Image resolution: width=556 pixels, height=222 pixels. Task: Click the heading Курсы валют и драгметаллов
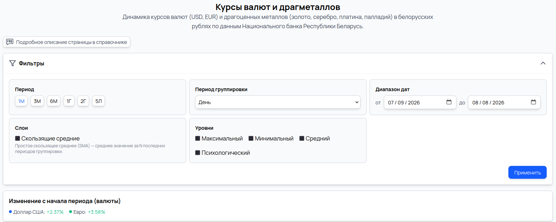(278, 7)
